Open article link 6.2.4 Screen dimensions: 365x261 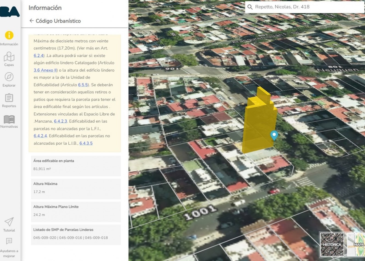(38, 55)
